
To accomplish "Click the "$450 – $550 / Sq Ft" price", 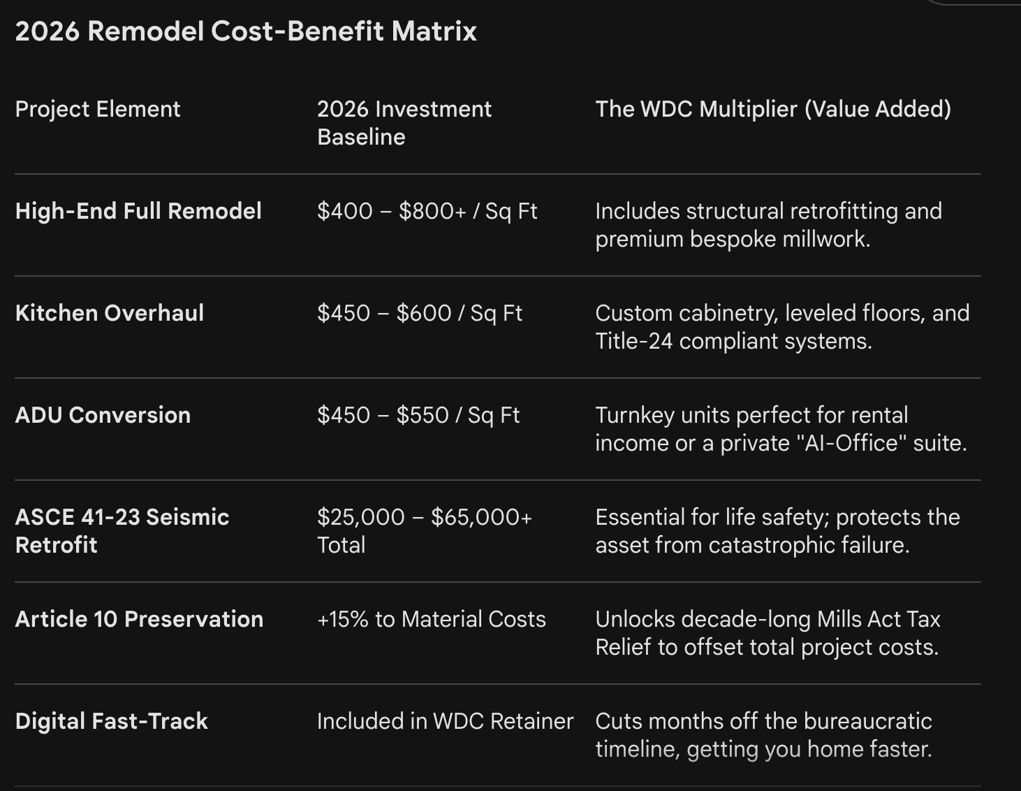I will click(x=418, y=415).
